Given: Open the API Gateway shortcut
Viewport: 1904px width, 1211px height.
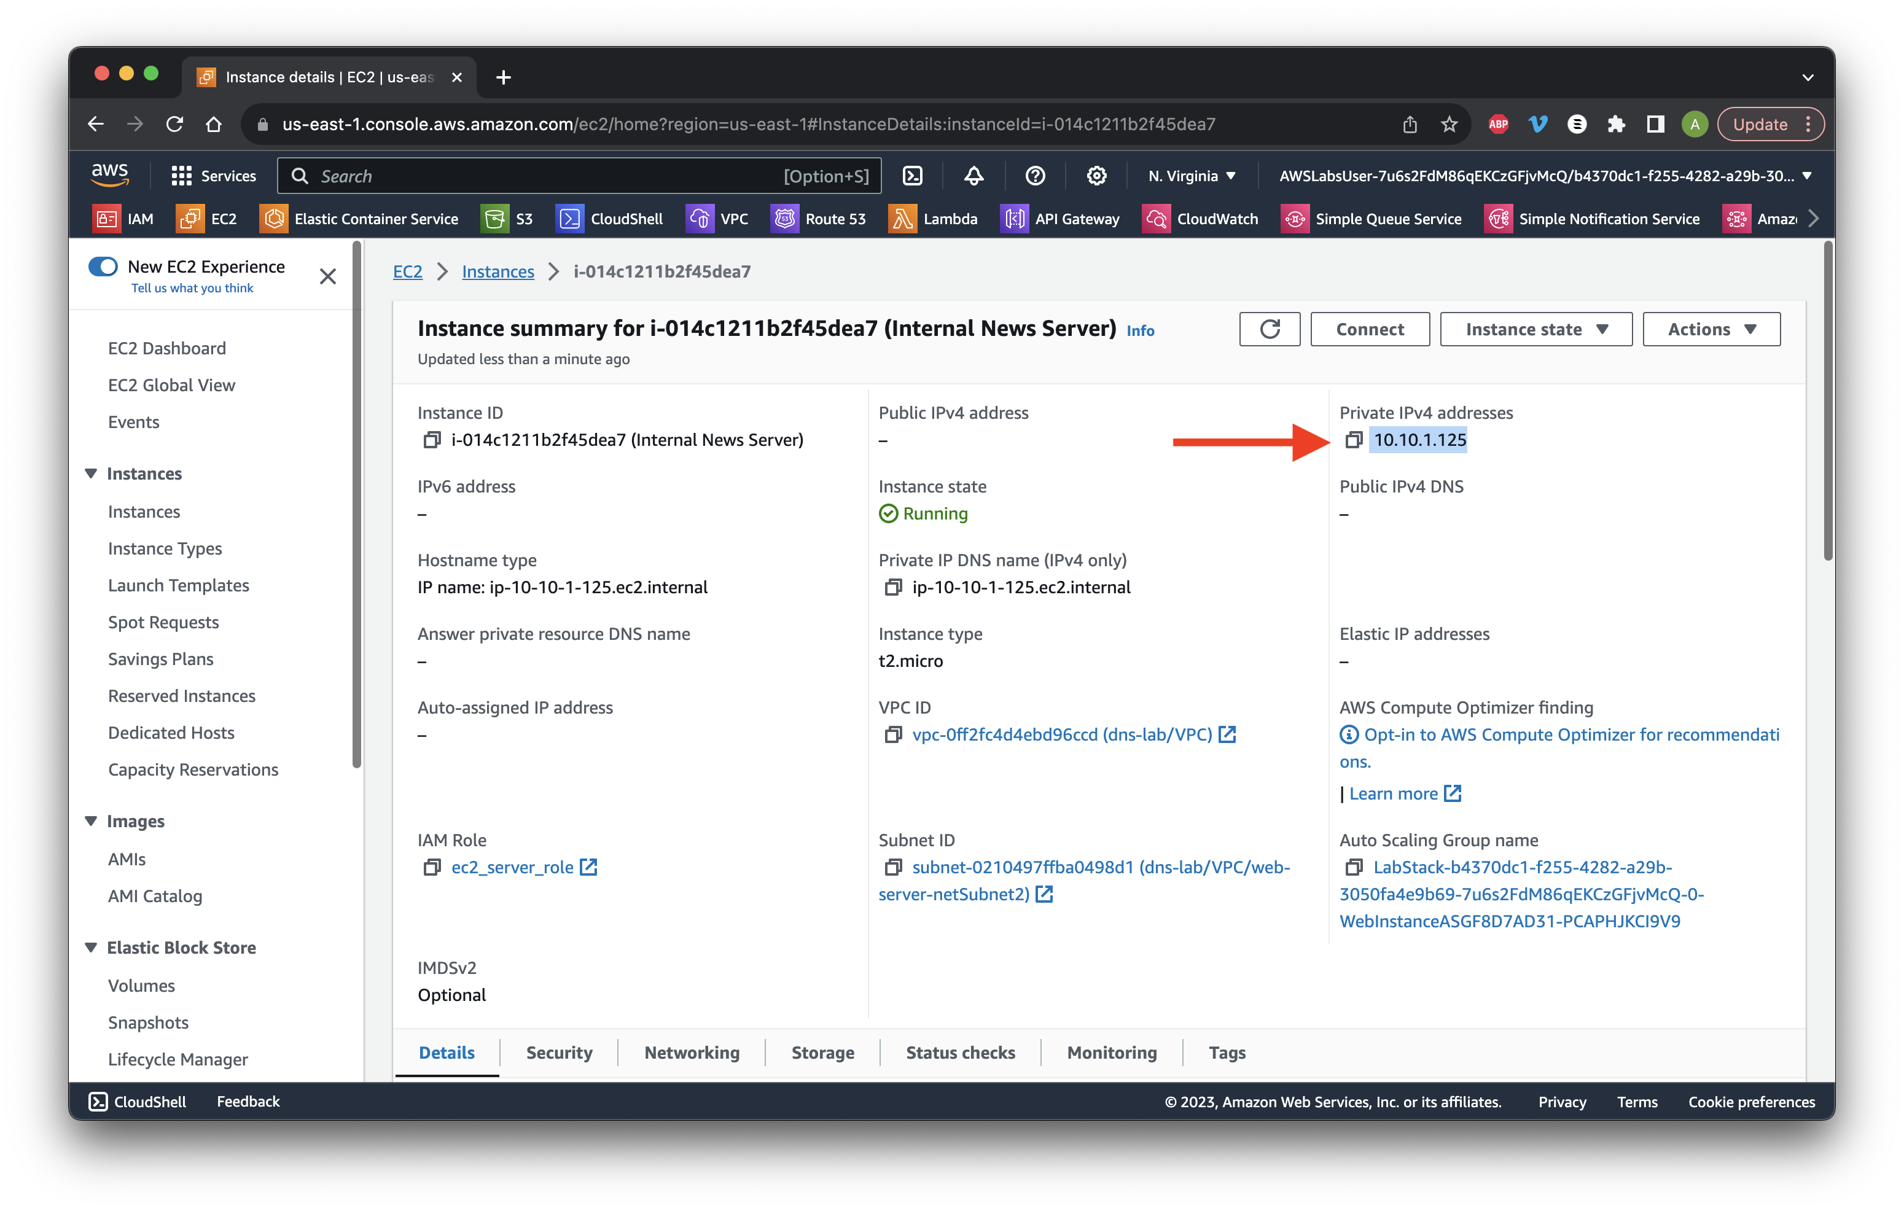Looking at the screenshot, I should [x=1060, y=219].
